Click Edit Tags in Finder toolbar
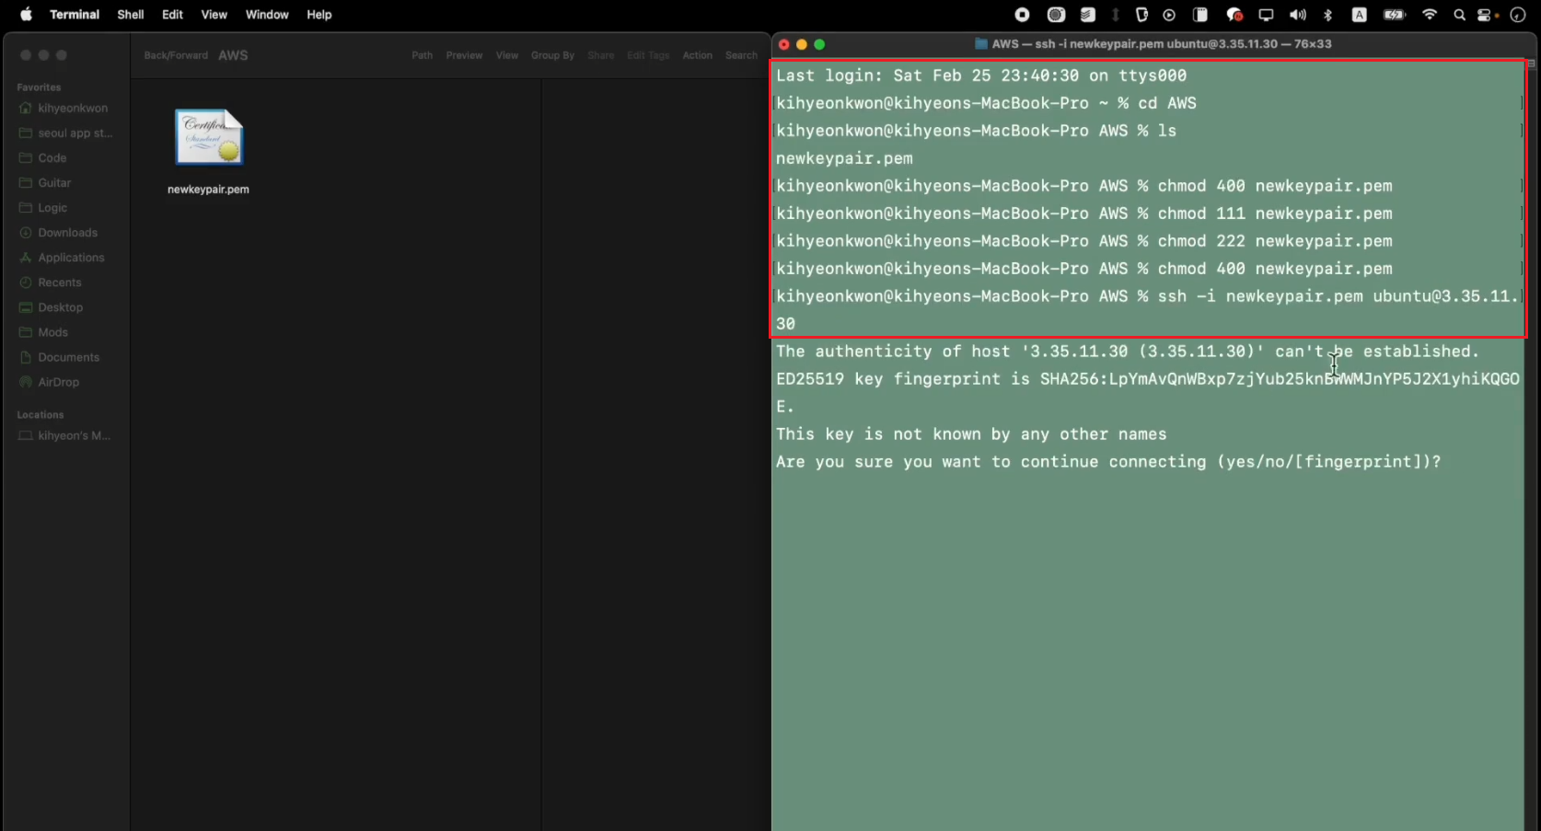The width and height of the screenshot is (1541, 831). click(x=648, y=55)
